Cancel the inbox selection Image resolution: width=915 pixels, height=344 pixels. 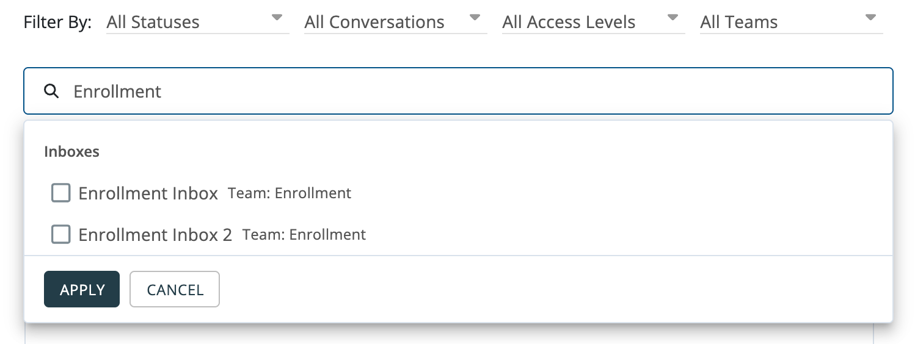(175, 290)
